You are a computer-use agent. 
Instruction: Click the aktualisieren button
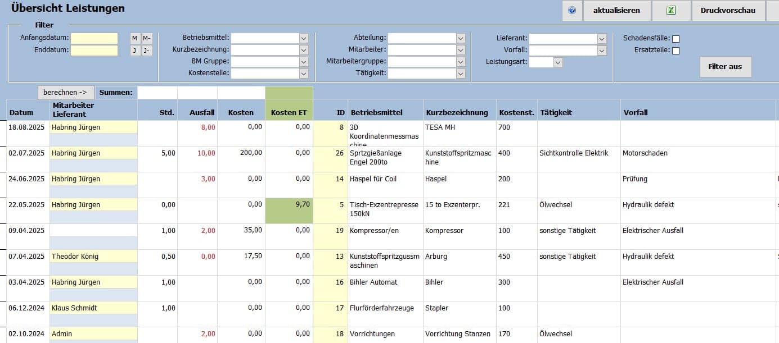[616, 10]
